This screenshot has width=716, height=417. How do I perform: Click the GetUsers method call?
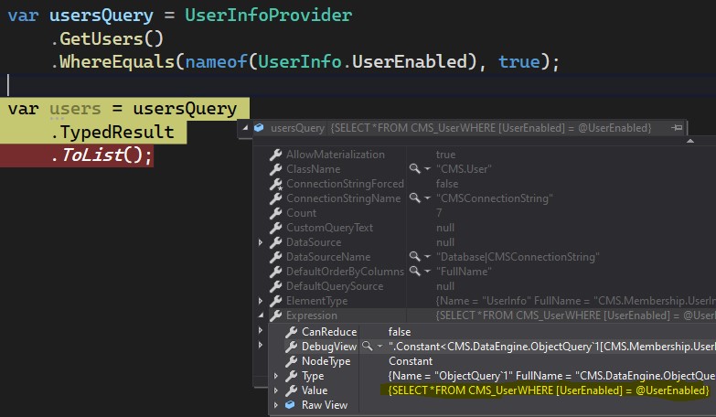(x=102, y=38)
